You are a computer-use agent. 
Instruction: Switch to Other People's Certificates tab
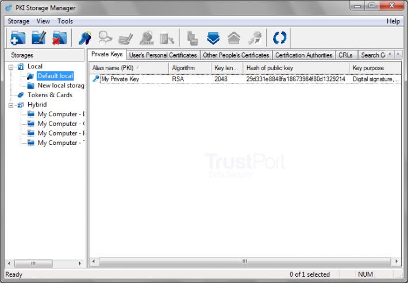(236, 55)
